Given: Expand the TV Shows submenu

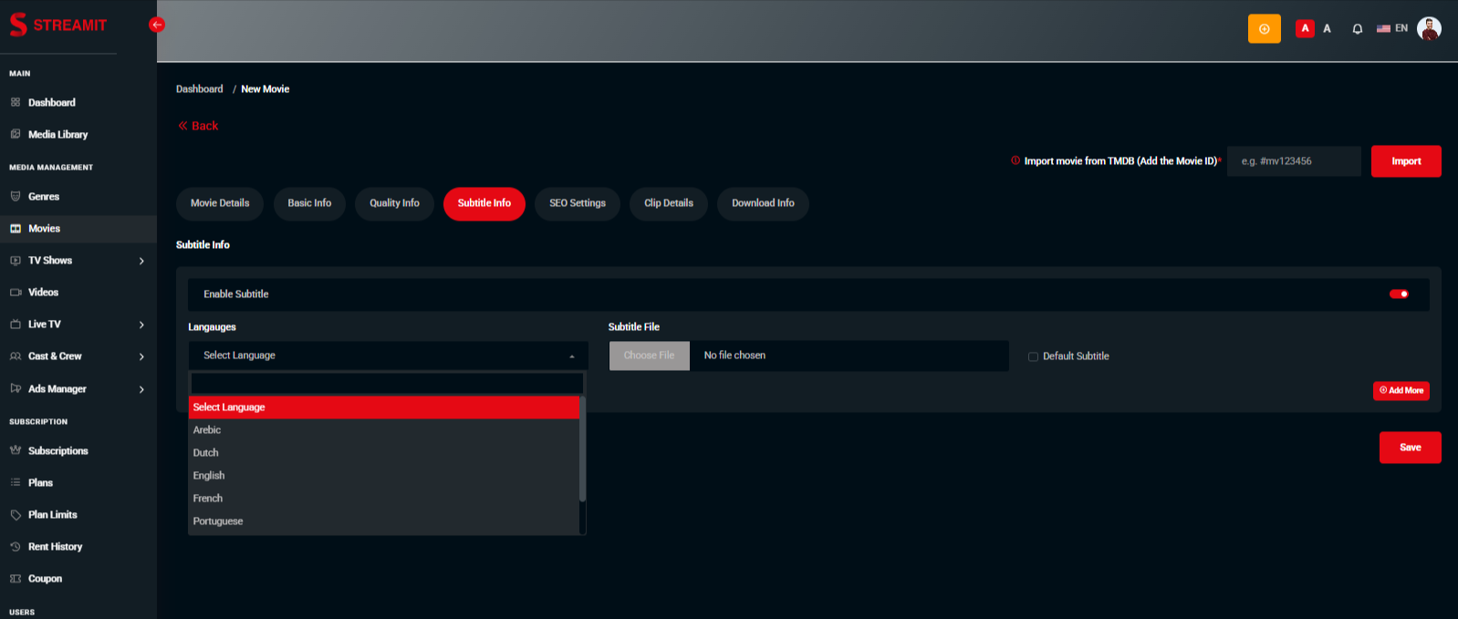Looking at the screenshot, I should (141, 261).
